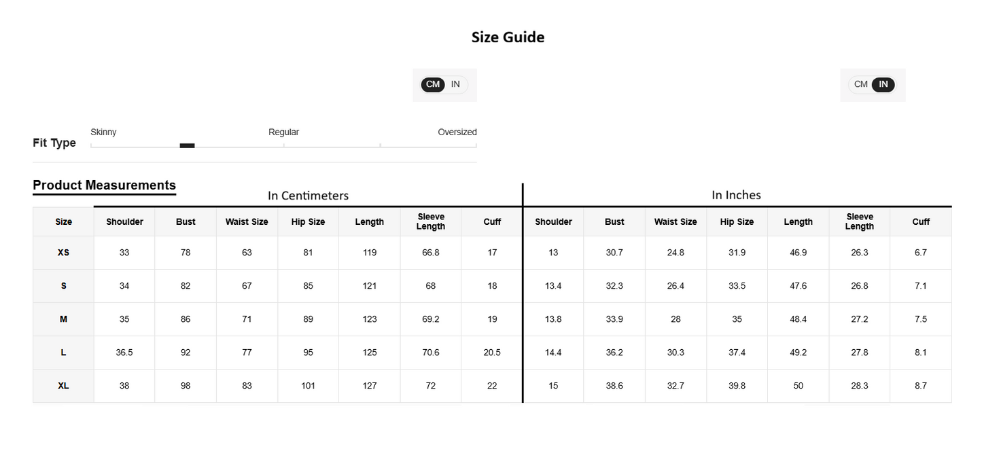This screenshot has height=449, width=982.
Task: Click the Size column header
Action: [63, 221]
